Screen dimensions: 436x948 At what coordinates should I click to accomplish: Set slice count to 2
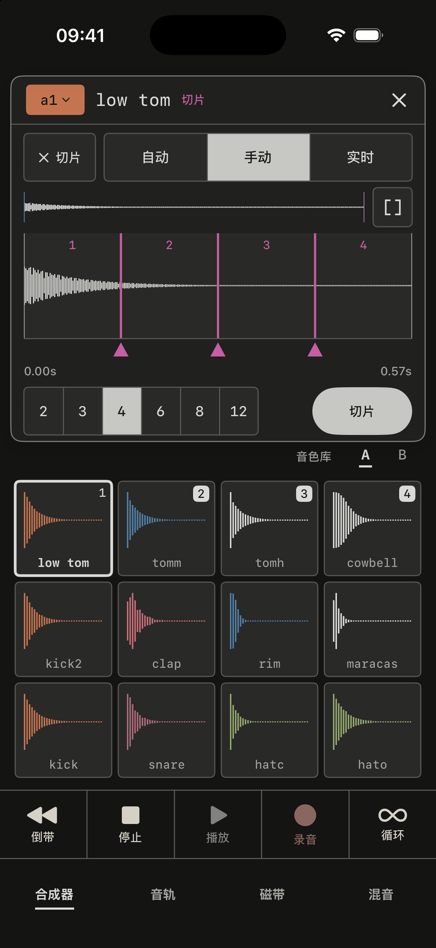(x=43, y=411)
